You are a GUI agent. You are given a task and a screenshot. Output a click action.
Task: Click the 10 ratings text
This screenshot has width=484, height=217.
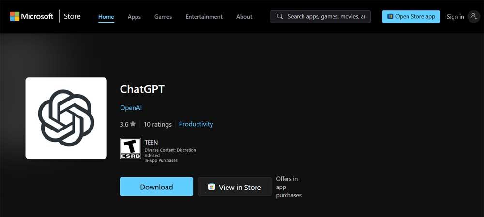[157, 124]
